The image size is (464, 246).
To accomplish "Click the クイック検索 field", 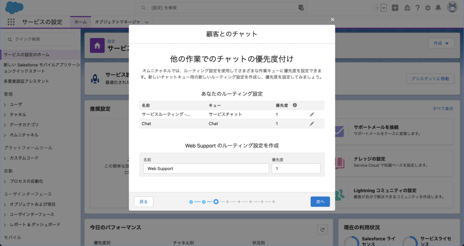I will click(x=40, y=39).
